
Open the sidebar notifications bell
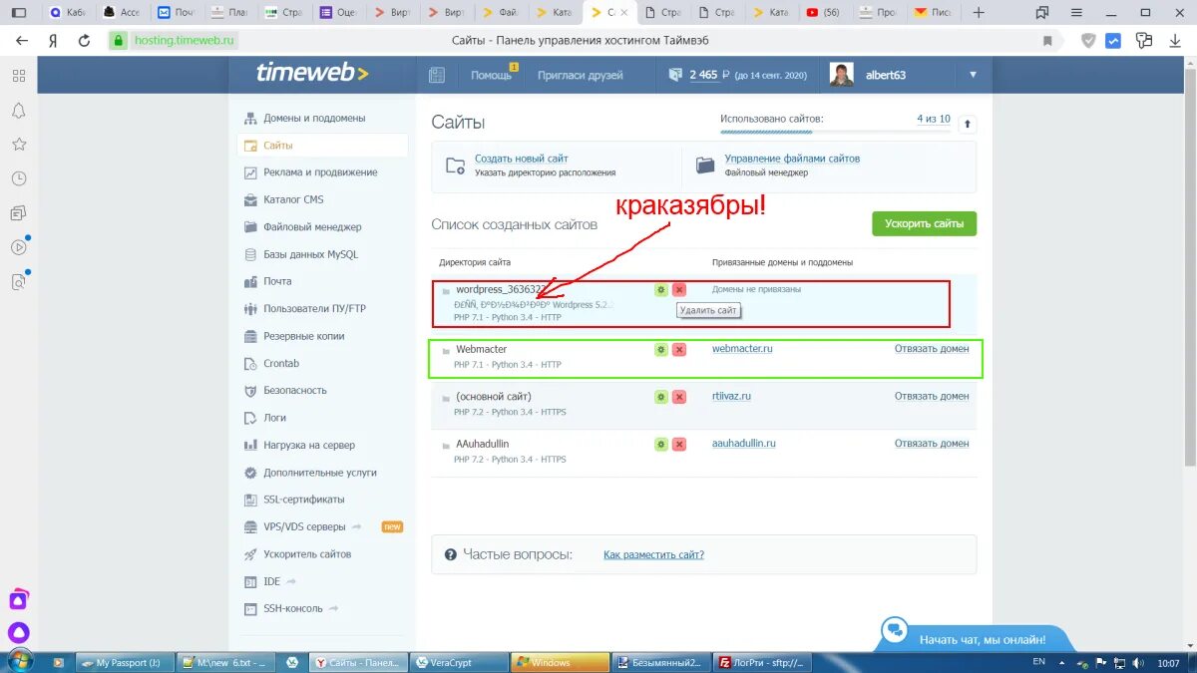19,110
